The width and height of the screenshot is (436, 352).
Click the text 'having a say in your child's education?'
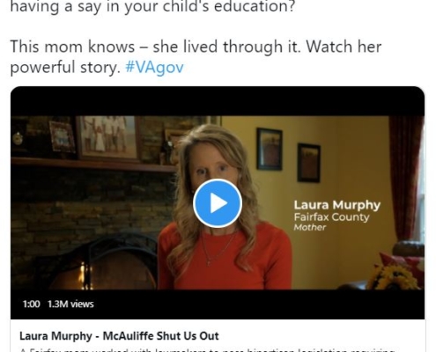click(152, 6)
